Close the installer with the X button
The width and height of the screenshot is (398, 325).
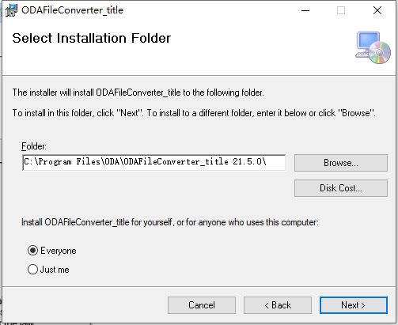tap(377, 10)
